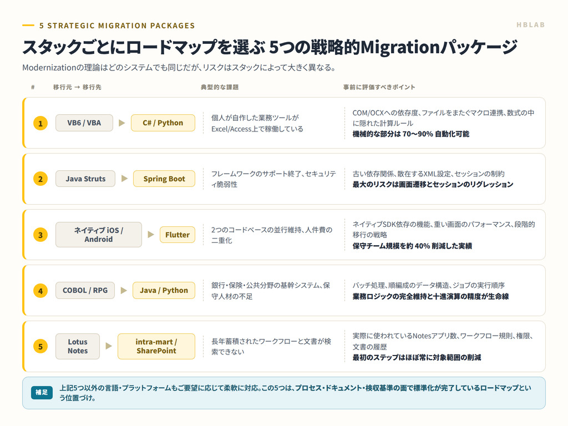Viewport: 568px width, 426px height.
Task: Click the number 2 circle badge
Action: (x=40, y=179)
